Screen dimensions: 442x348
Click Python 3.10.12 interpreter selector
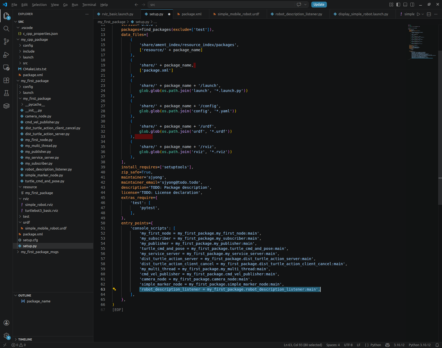419,345
